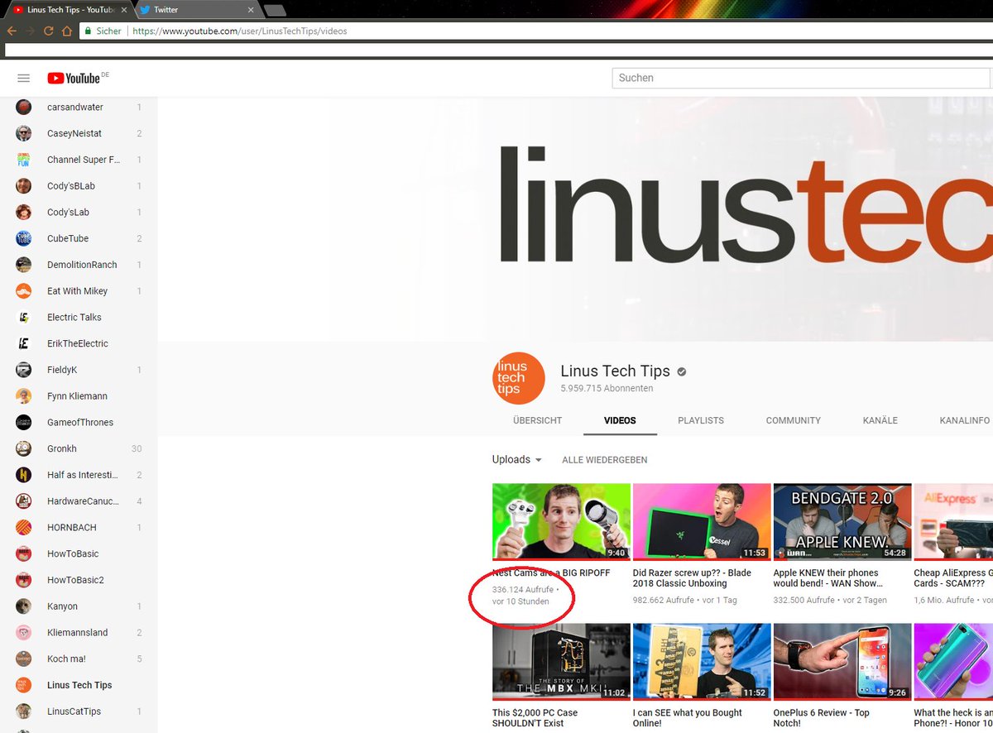Play the BENDGATE 2.0 thumbnail

[x=842, y=522]
